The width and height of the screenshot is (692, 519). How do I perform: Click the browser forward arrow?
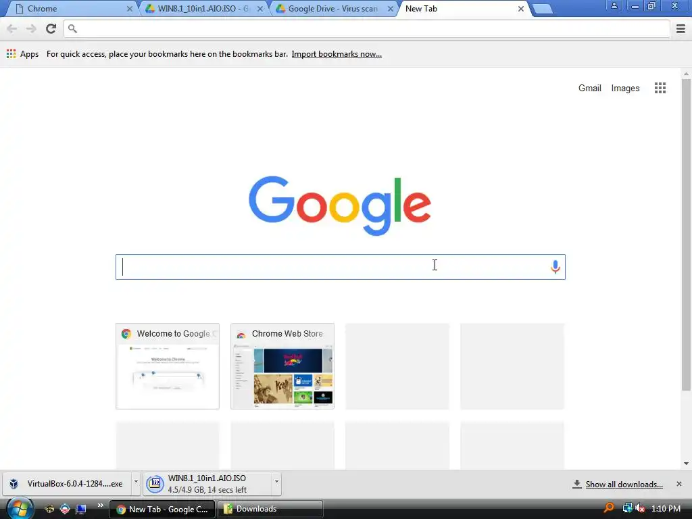[31, 28]
